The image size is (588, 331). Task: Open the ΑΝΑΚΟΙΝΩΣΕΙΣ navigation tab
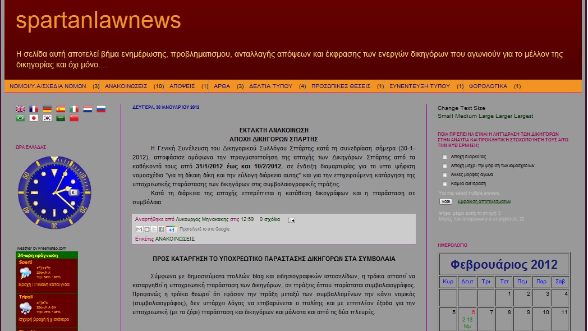(x=126, y=86)
